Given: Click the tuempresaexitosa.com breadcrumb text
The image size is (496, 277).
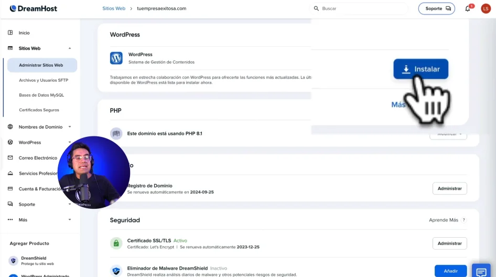Looking at the screenshot, I should (161, 8).
